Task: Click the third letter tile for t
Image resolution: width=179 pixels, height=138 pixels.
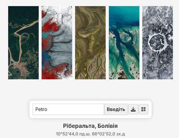Action: coord(90,43)
